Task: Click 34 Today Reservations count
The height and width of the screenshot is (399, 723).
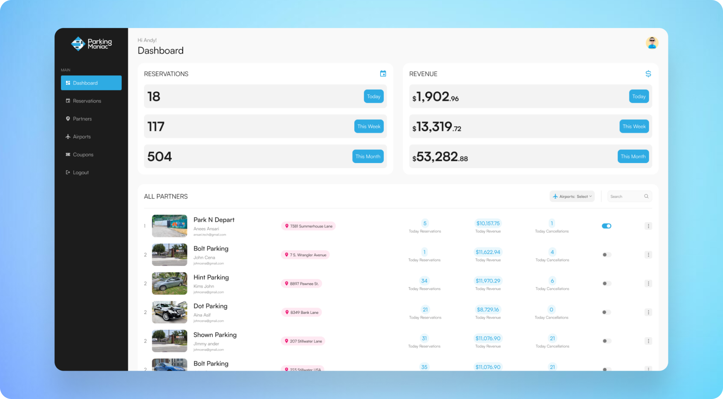Action: click(x=424, y=281)
